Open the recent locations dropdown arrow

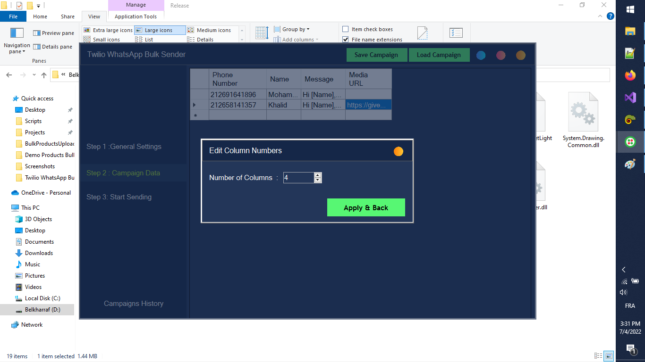tap(34, 75)
